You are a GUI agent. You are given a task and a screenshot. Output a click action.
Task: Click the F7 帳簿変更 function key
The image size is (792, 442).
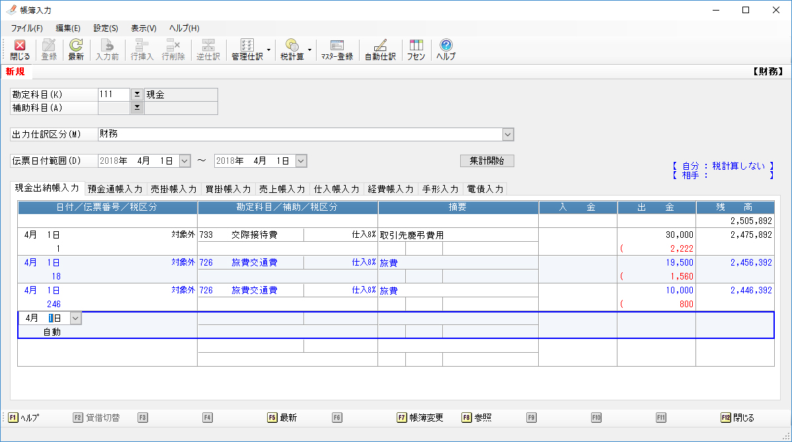(420, 418)
